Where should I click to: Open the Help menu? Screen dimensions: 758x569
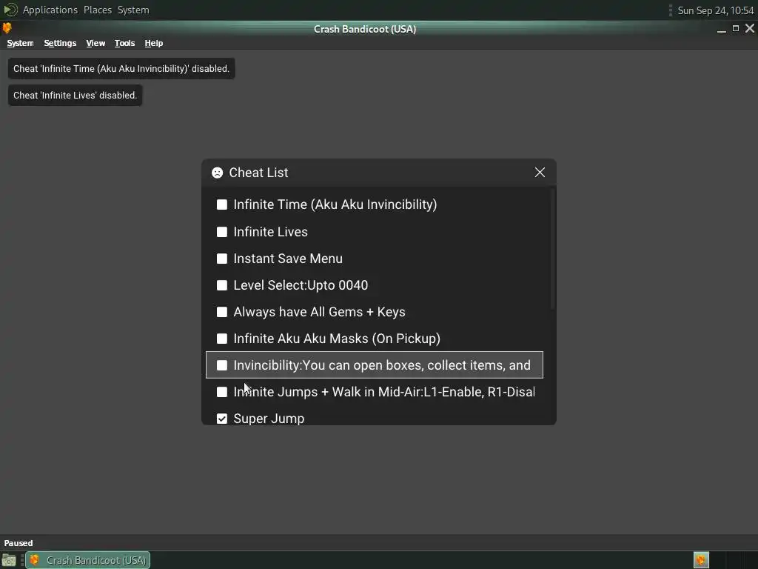154,43
